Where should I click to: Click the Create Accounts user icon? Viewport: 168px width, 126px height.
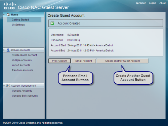click(8, 50)
